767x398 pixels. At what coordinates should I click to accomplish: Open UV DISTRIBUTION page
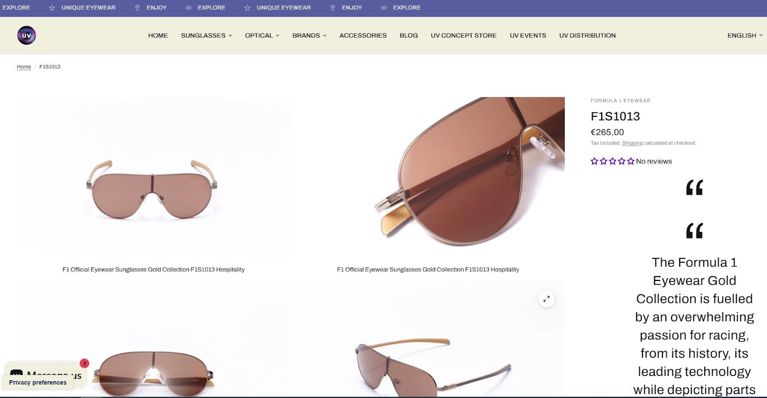click(587, 35)
